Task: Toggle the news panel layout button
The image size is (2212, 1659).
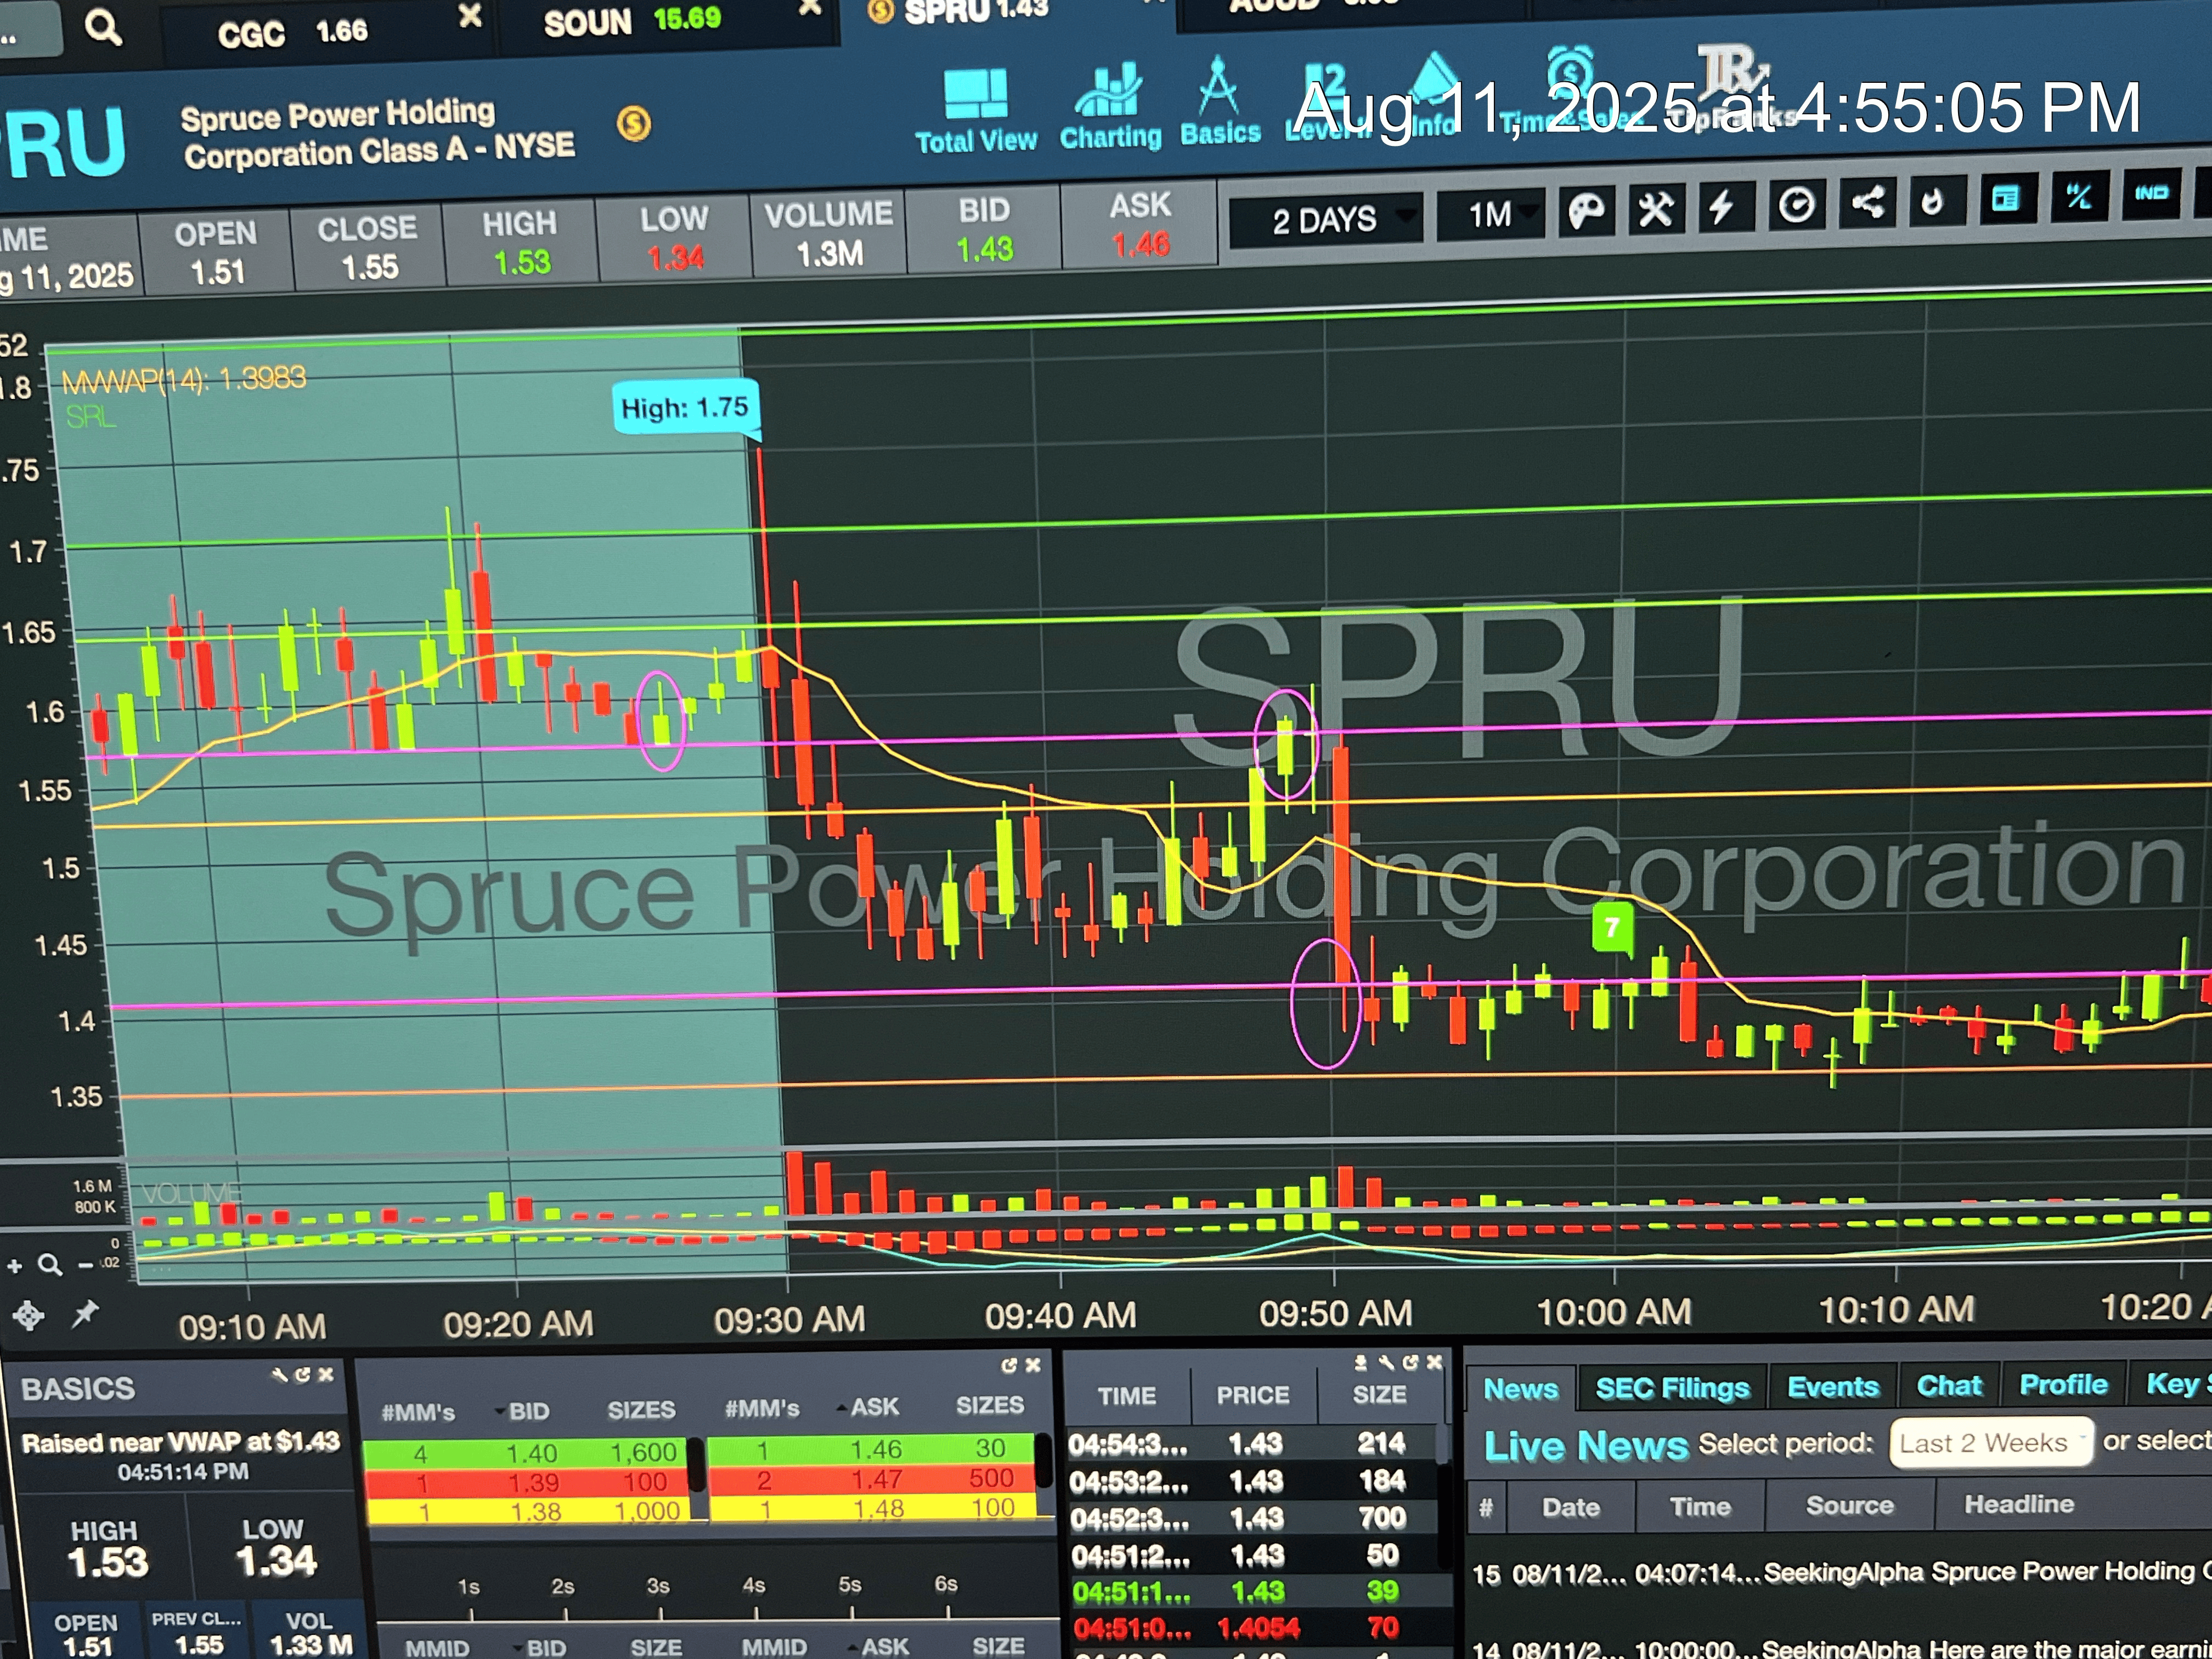Action: 2005,199
